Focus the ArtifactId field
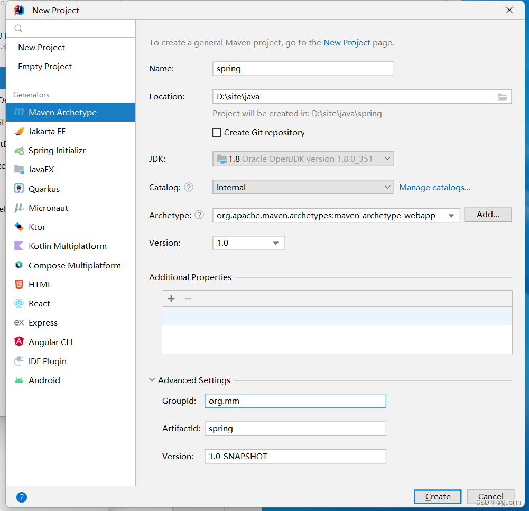The image size is (529, 511). 295,429
